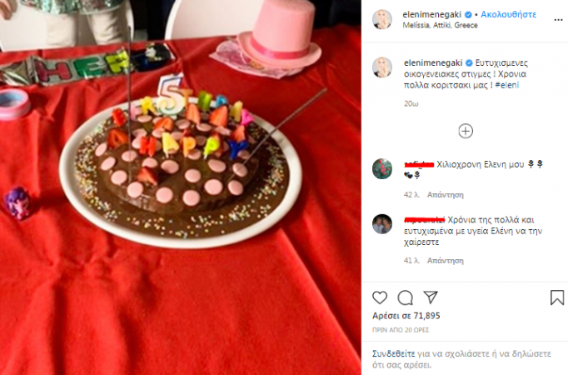Open the three-dot more options menu
Image resolution: width=568 pixels, height=375 pixels.
click(x=558, y=20)
